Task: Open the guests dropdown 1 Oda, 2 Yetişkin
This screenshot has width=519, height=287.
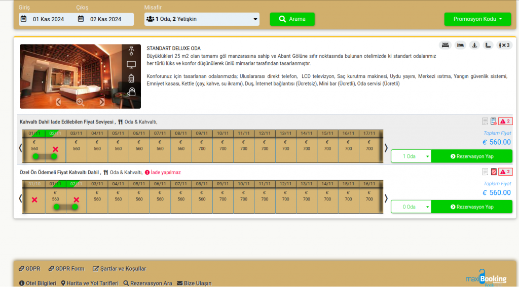Action: (x=202, y=19)
